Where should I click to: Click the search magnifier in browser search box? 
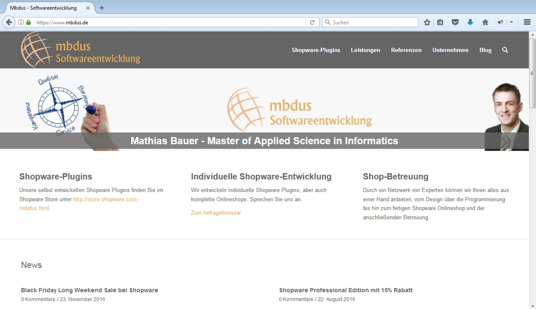[328, 22]
